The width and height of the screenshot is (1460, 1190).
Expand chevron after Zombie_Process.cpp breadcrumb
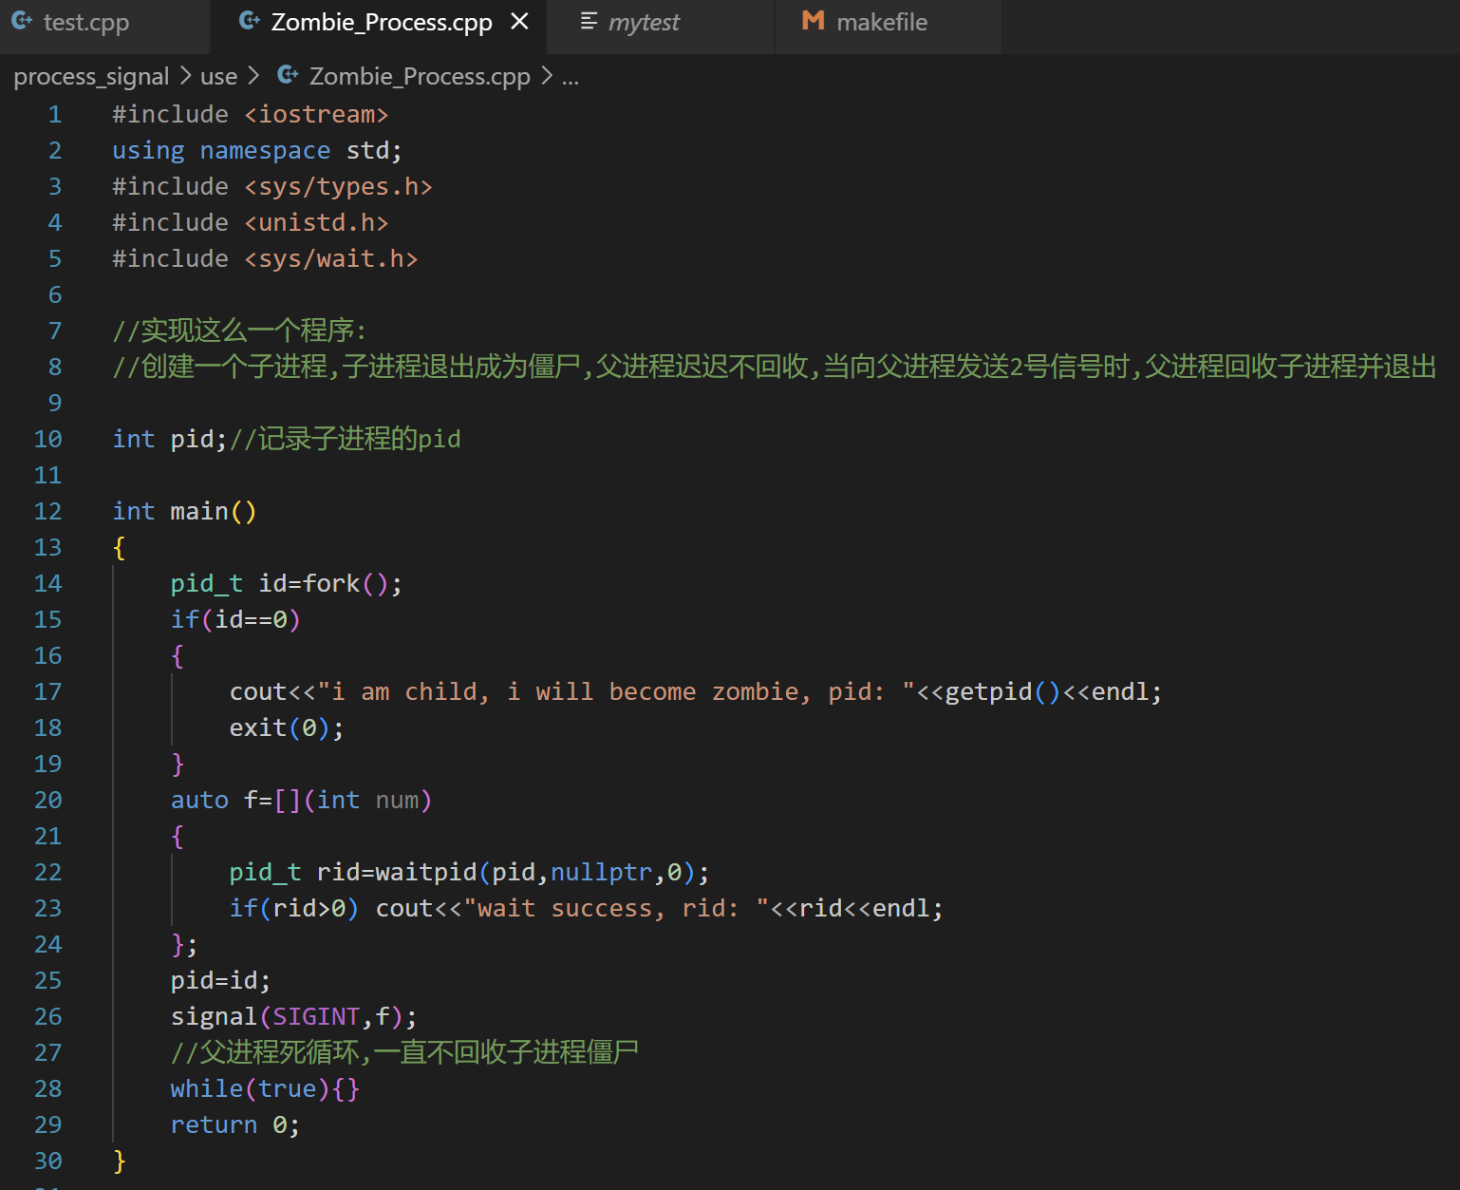547,76
